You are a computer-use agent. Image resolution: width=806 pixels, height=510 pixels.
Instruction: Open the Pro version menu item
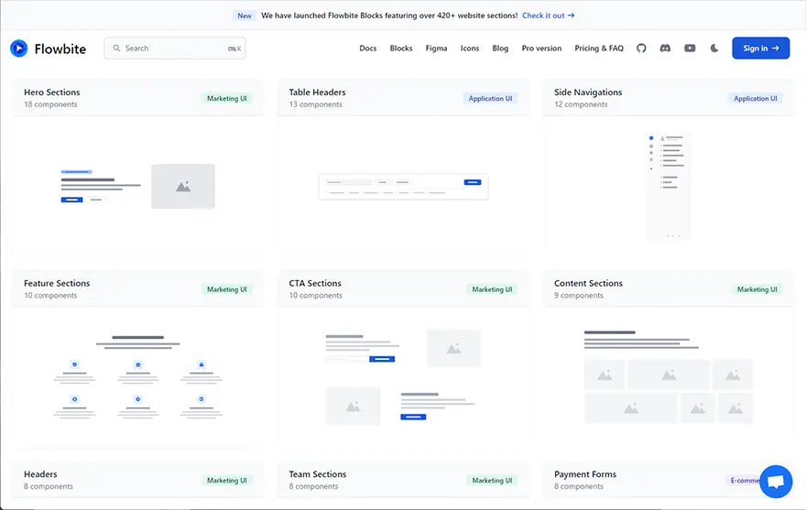541,49
